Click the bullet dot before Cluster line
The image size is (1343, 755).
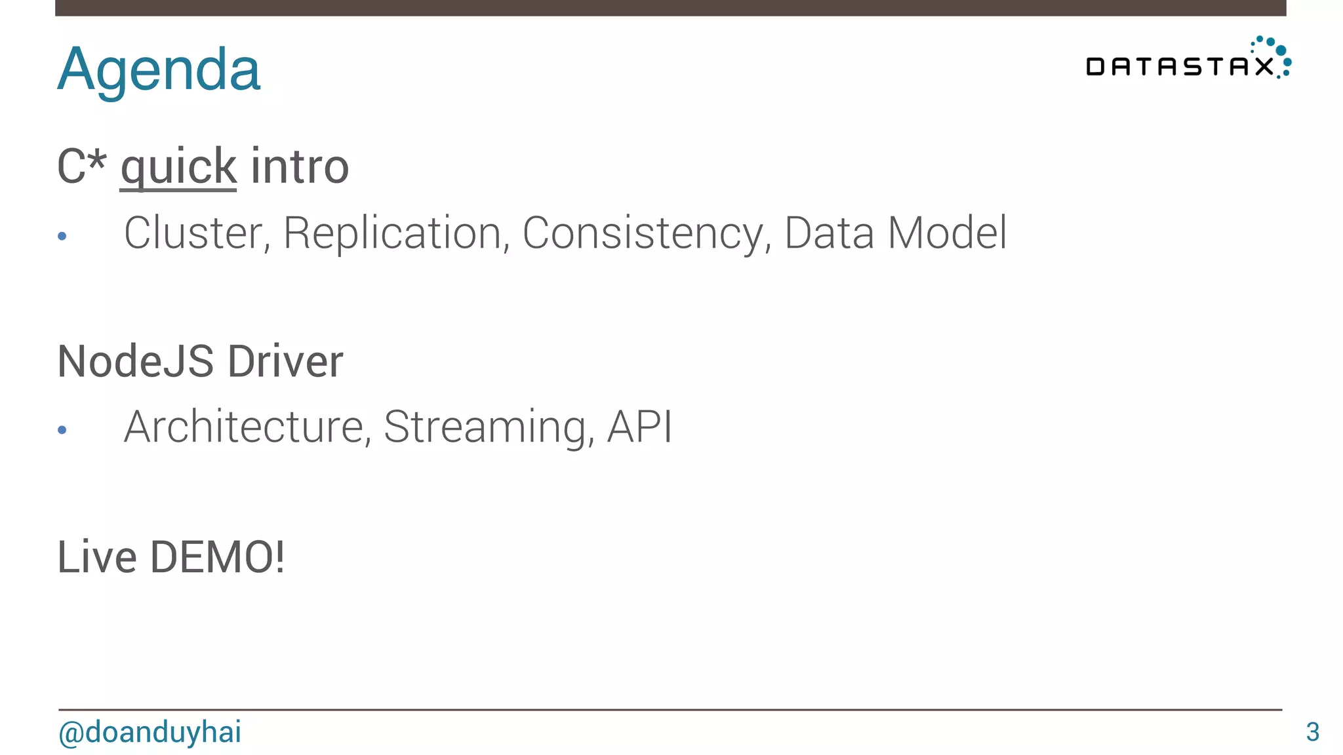tap(62, 236)
